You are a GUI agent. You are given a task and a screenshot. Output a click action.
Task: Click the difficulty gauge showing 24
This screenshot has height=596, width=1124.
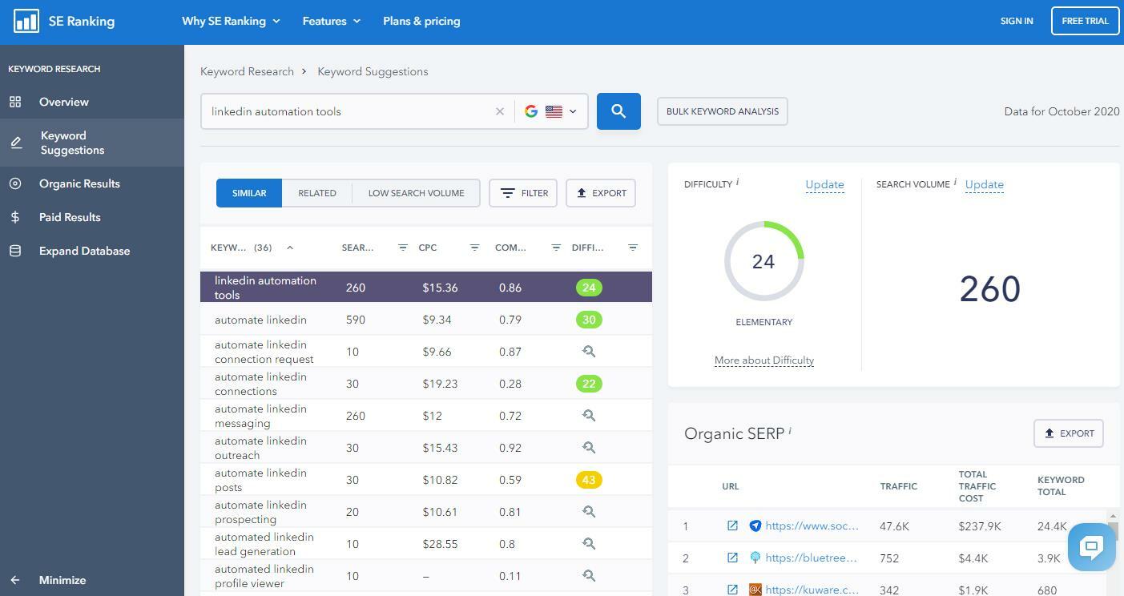(763, 261)
